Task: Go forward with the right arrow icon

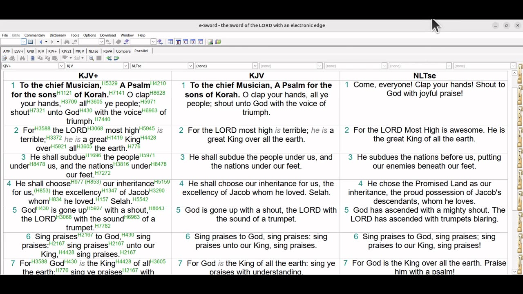Action: (52, 42)
